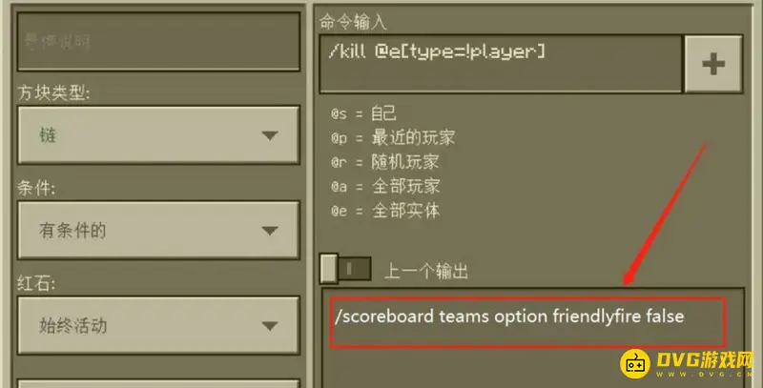Expand the 有条件的 condition dropdown
Image resolution: width=763 pixels, height=388 pixels.
point(158,230)
